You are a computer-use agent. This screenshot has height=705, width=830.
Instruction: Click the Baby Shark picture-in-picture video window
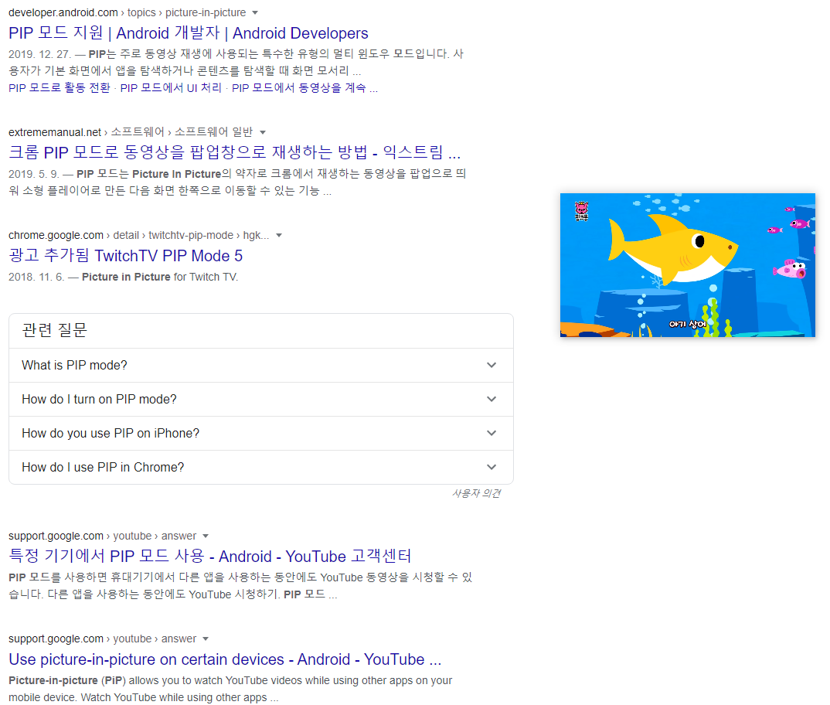(688, 265)
